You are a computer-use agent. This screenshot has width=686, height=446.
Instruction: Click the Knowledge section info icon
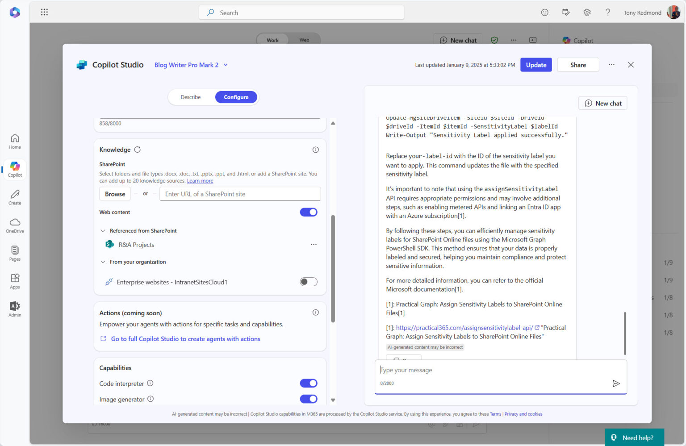tap(315, 150)
